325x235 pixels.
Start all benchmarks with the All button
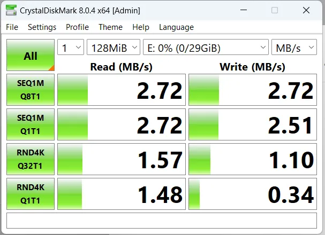[x=31, y=56]
